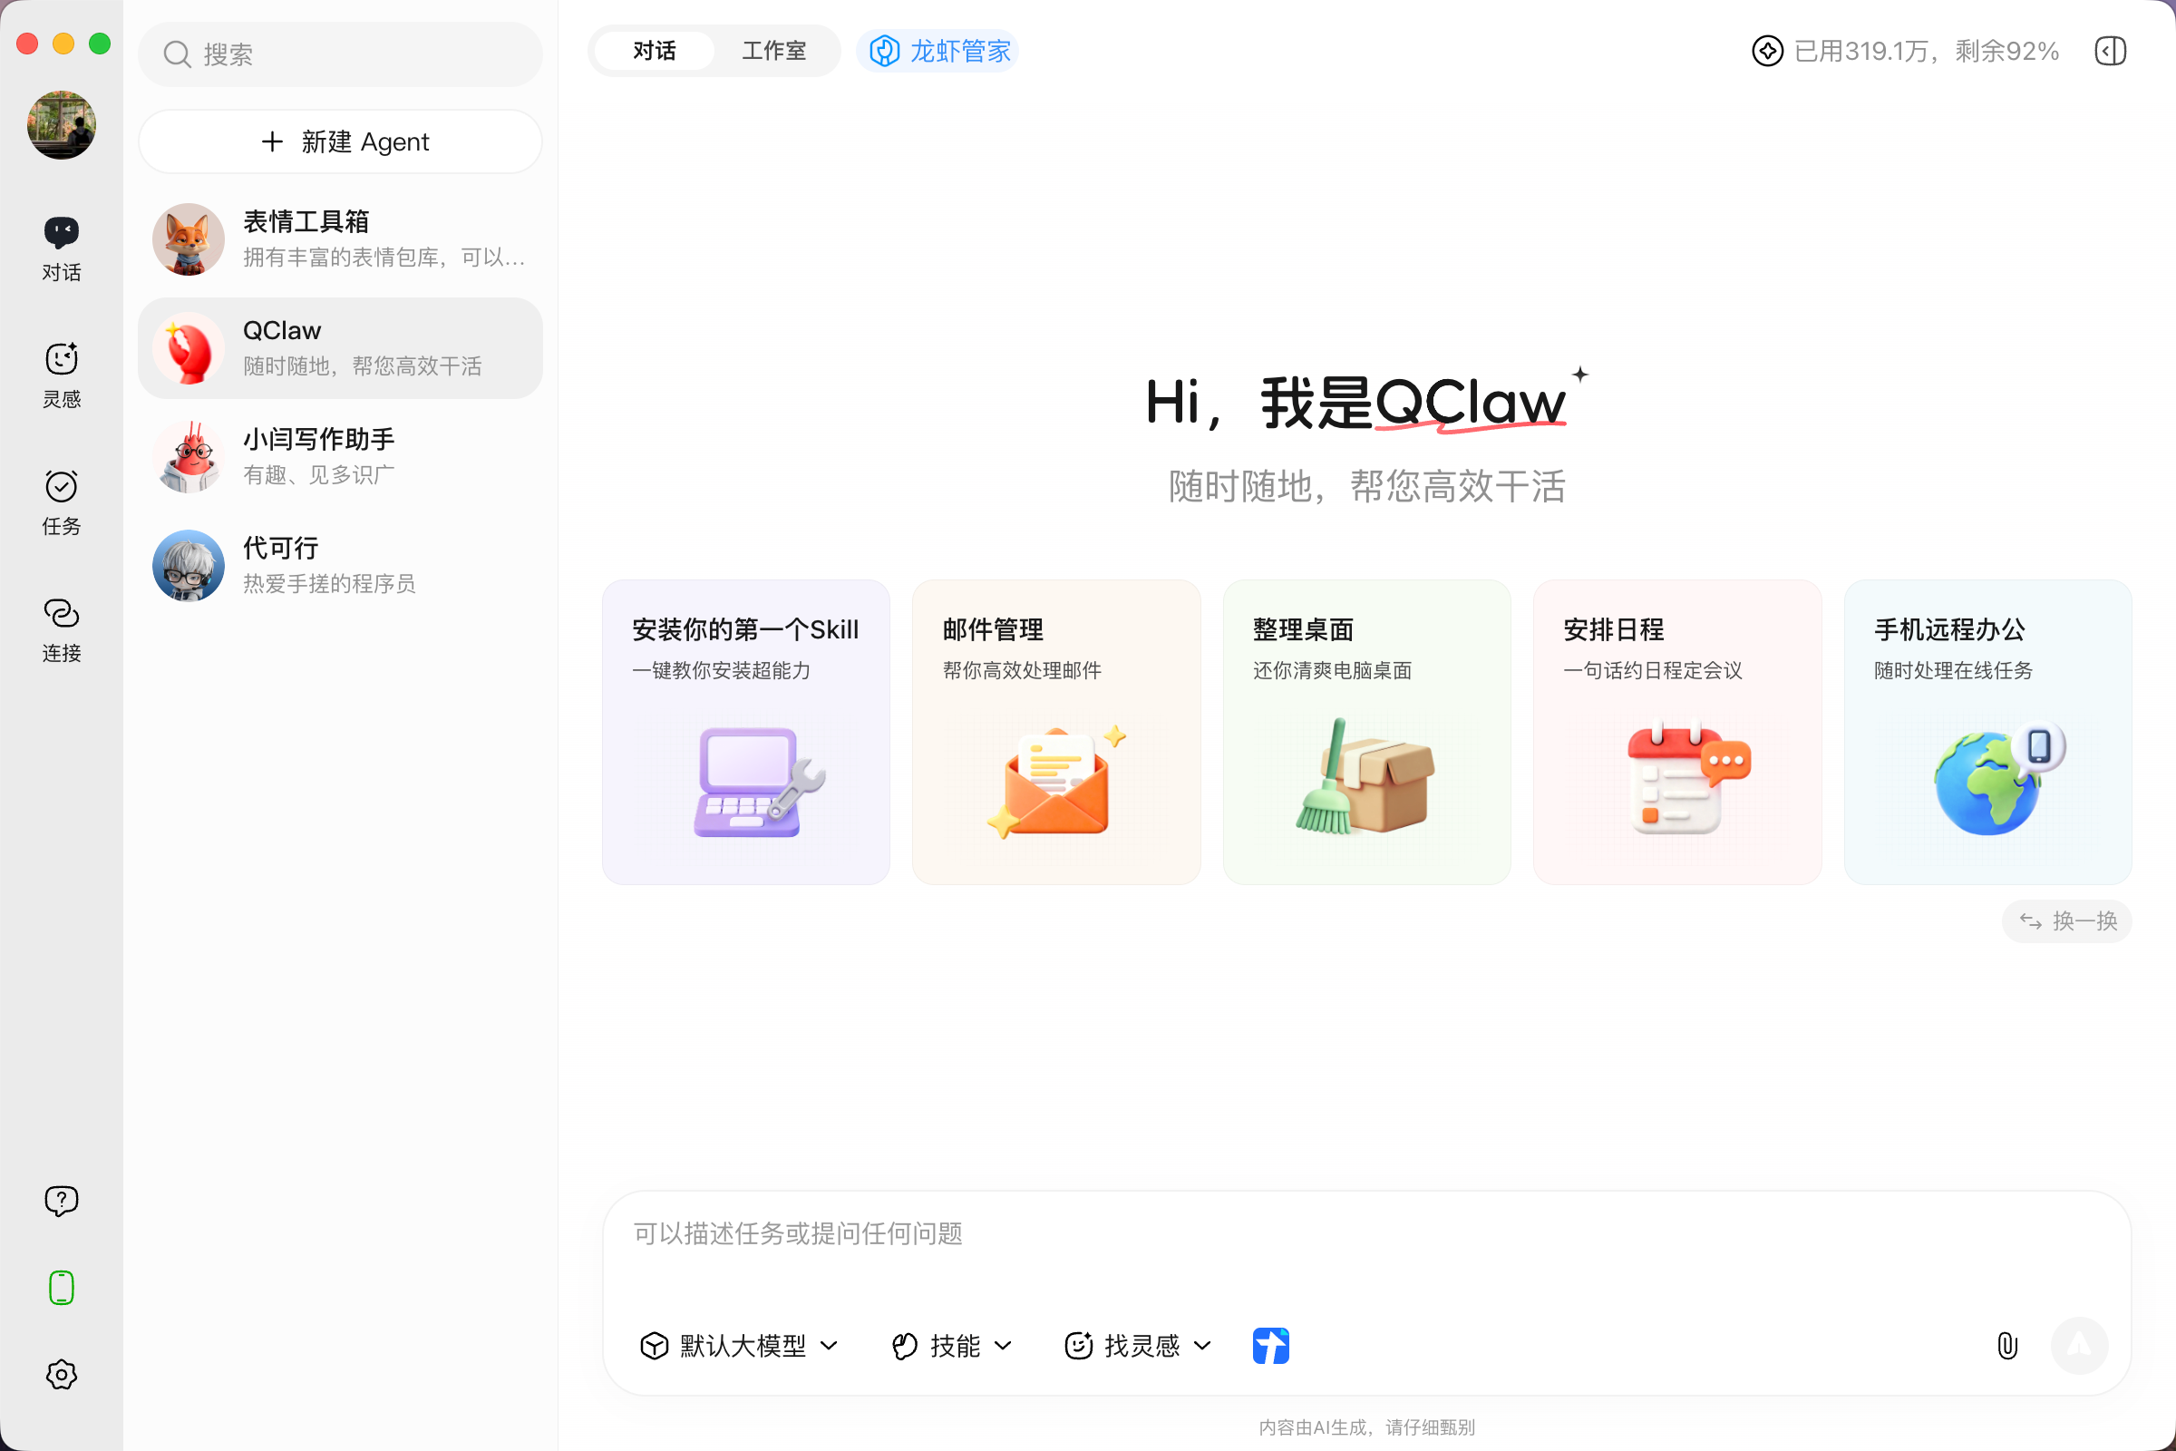
Task: Click the 新建 Agent button
Action: [x=341, y=141]
